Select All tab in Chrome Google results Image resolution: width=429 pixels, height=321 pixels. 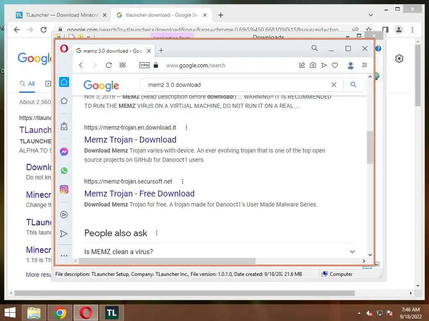point(27,84)
